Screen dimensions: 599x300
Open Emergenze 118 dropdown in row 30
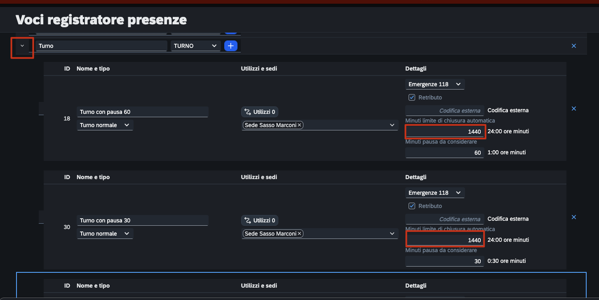(x=435, y=193)
